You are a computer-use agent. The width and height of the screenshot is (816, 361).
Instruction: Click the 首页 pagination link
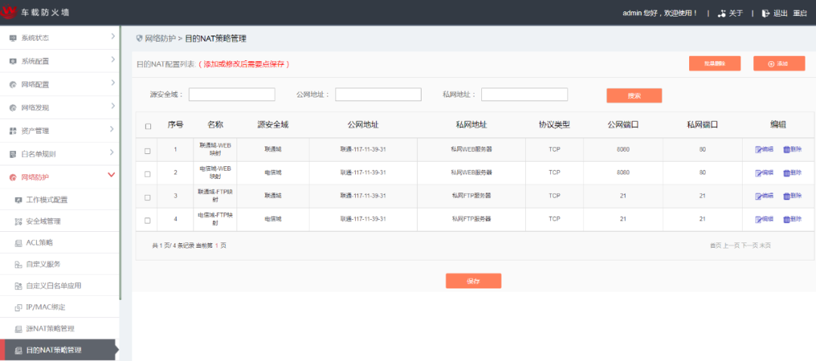click(x=716, y=245)
